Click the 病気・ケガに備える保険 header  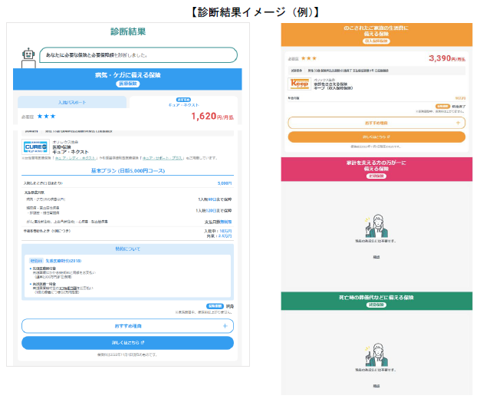click(127, 79)
